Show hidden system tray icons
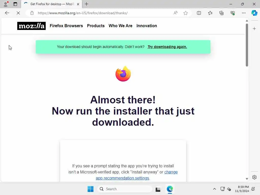The height and width of the screenshot is (195, 260). pos(214,189)
